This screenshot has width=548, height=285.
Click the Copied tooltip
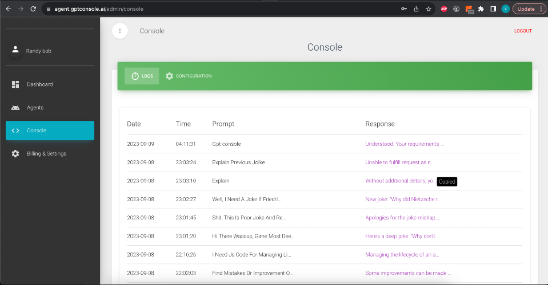447,181
